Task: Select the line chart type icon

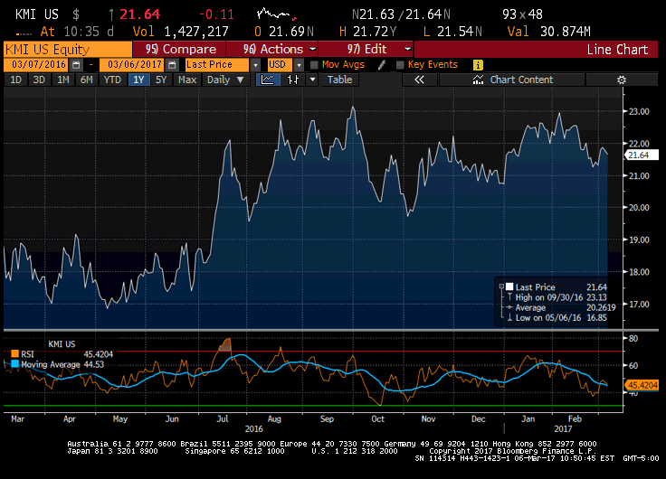Action: coord(268,80)
